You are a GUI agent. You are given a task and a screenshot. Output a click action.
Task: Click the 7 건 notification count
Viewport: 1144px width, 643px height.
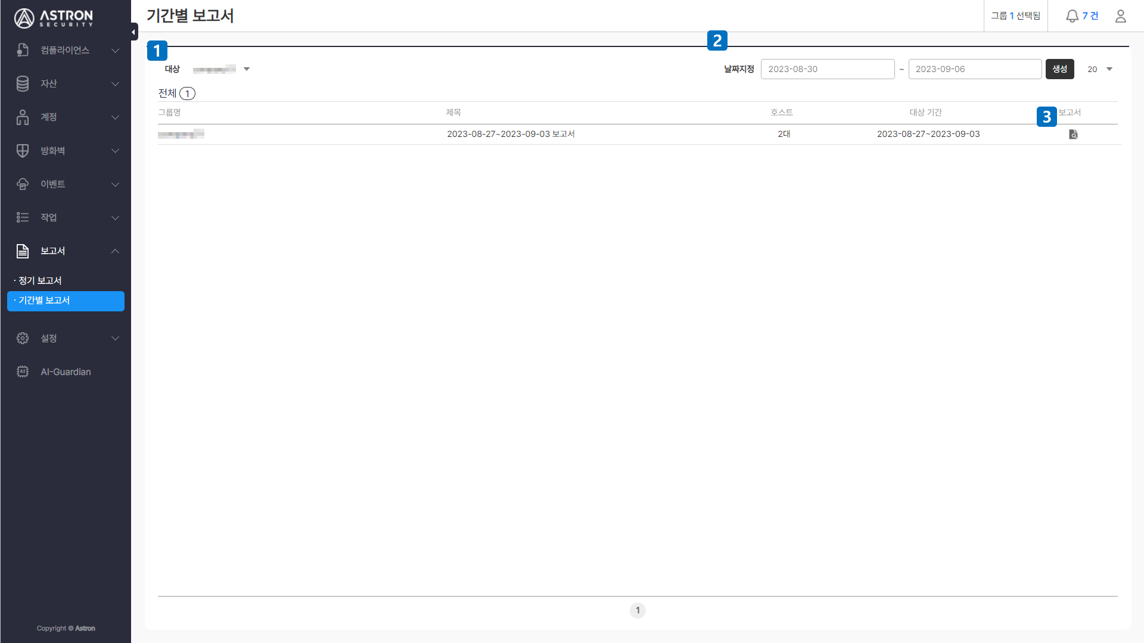coord(1090,16)
